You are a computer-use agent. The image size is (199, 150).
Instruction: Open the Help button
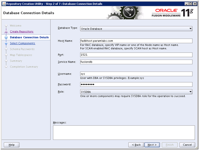11,145
